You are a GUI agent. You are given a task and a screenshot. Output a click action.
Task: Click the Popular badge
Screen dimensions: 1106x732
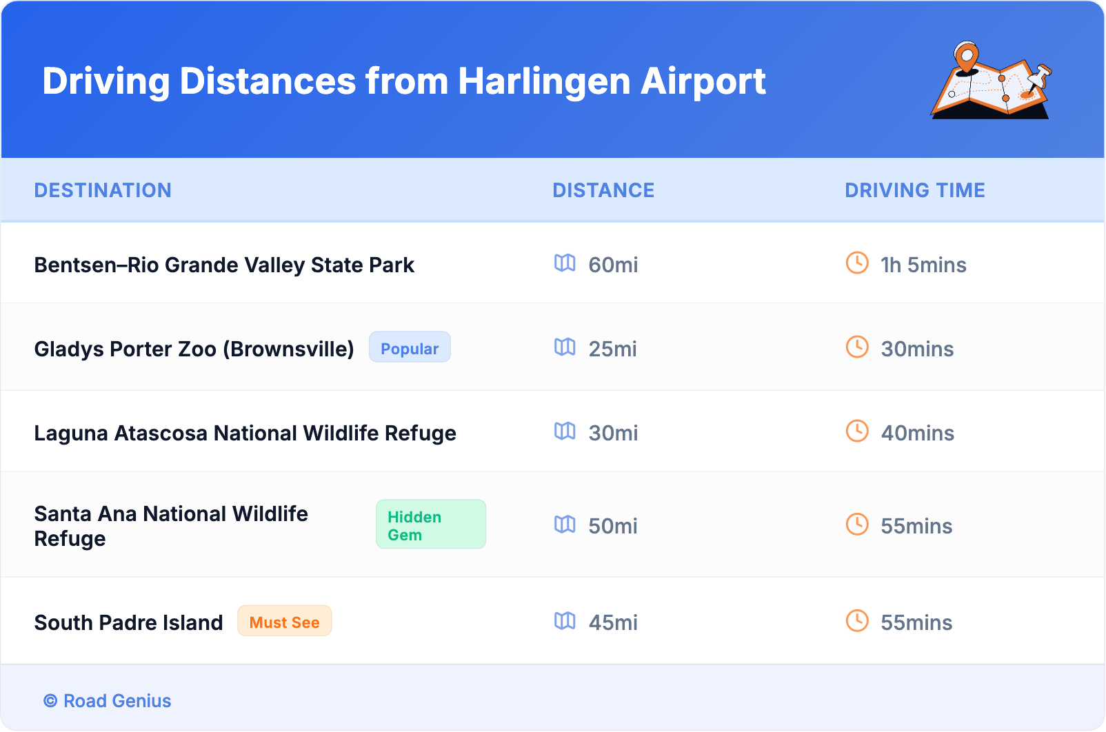[410, 347]
